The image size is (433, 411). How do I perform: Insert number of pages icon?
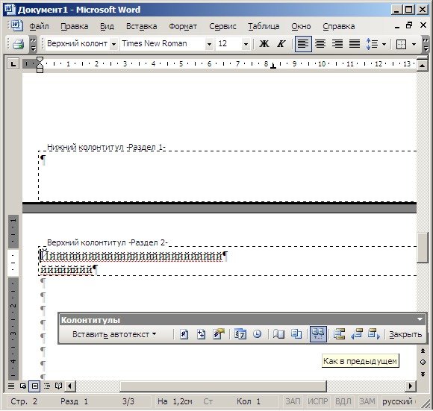201,334
